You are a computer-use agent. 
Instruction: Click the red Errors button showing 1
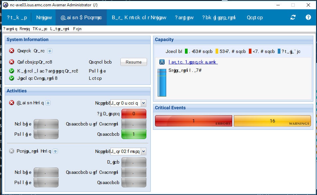point(194,121)
